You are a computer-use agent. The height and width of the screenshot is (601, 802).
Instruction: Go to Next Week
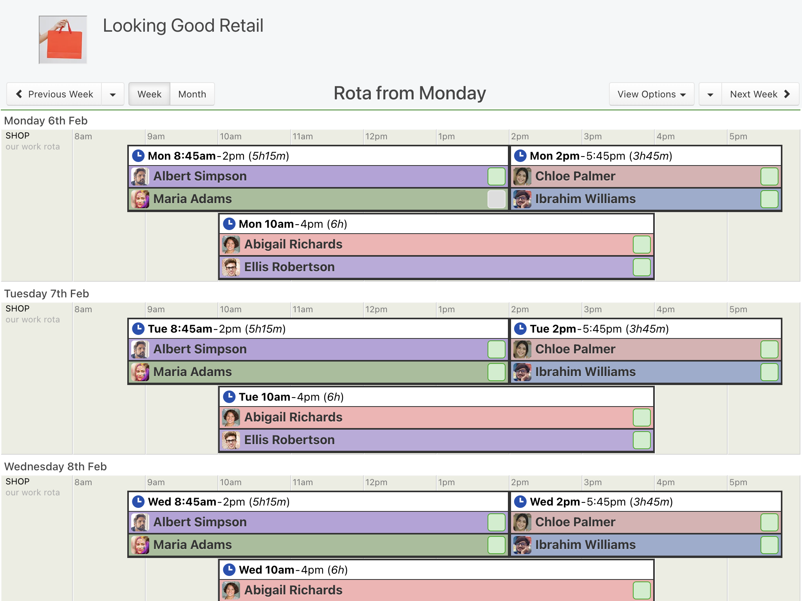point(760,94)
